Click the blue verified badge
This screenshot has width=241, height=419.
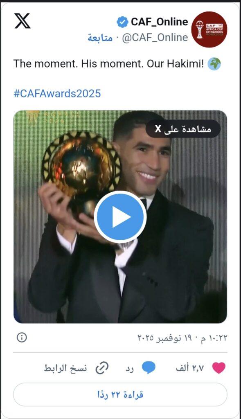122,22
